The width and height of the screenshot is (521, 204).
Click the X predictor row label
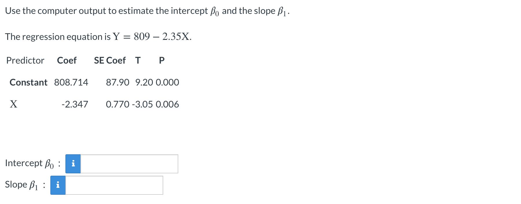click(14, 104)
